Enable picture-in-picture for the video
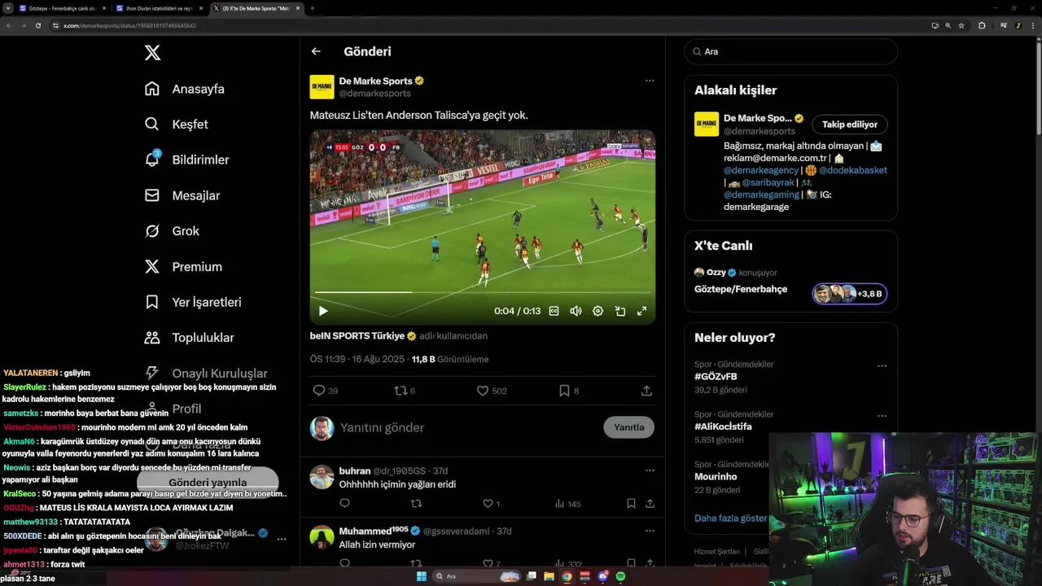Image resolution: width=1042 pixels, height=586 pixels. (x=620, y=311)
